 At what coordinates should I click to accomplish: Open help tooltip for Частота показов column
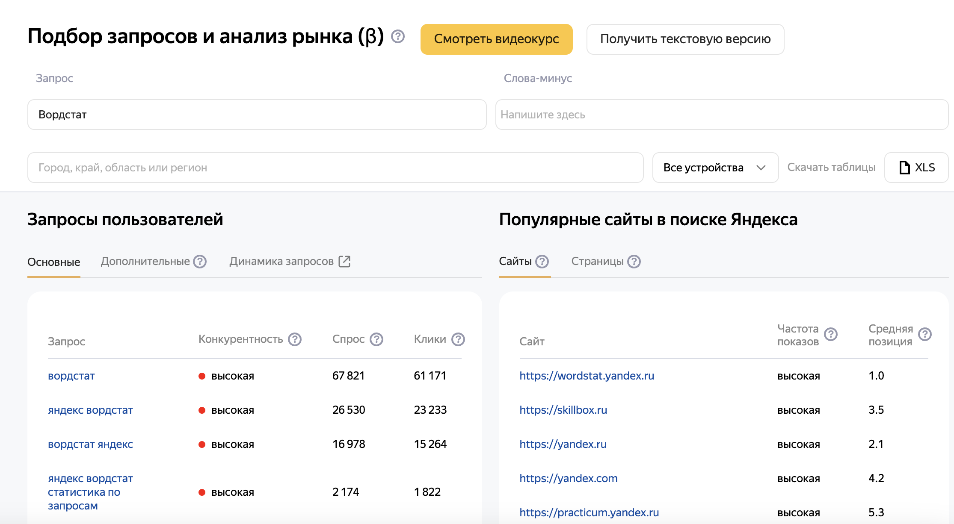pyautogui.click(x=831, y=334)
